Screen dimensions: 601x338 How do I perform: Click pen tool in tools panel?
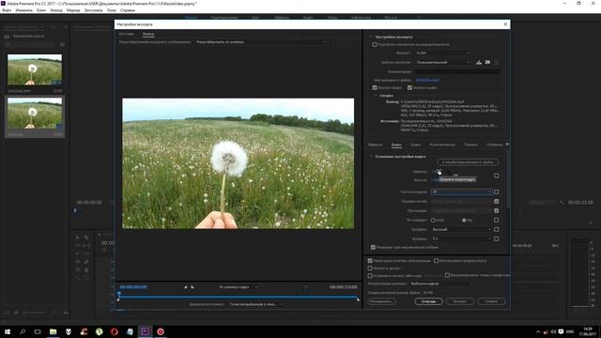pos(86,262)
